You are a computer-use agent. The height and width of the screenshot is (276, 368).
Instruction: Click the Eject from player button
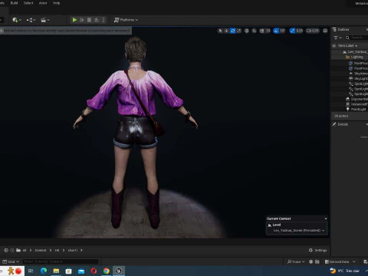click(97, 20)
